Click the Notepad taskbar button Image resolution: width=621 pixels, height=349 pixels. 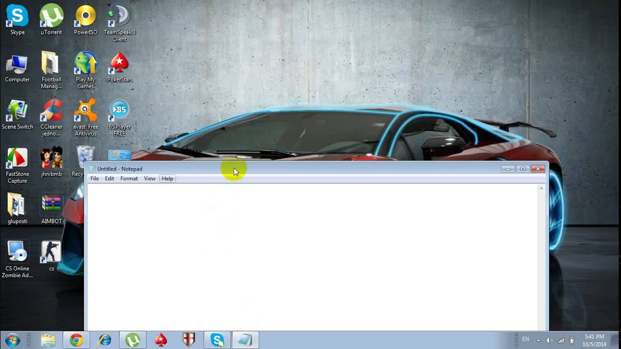[x=245, y=340]
